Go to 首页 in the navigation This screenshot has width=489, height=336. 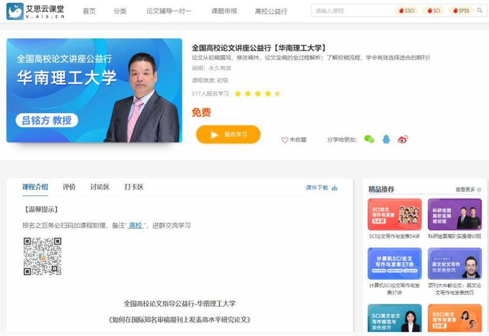pos(89,11)
